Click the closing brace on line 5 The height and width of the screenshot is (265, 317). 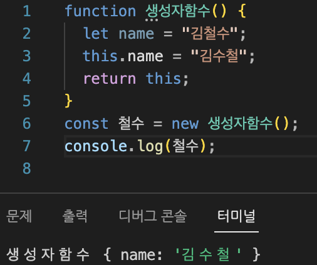[68, 101]
